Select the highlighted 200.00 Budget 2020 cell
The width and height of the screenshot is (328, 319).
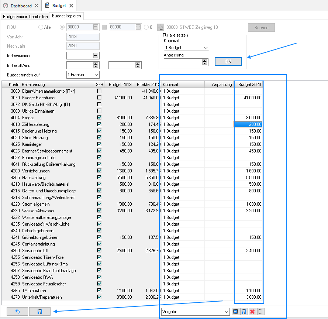tap(248, 124)
